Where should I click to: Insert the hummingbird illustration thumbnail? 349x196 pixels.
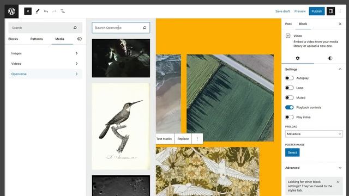(x=121, y=126)
